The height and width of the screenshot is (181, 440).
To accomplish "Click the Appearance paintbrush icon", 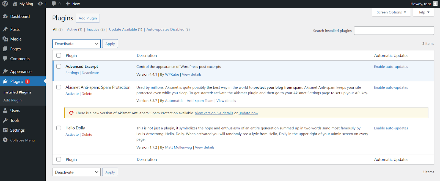I will (x=5, y=71).
